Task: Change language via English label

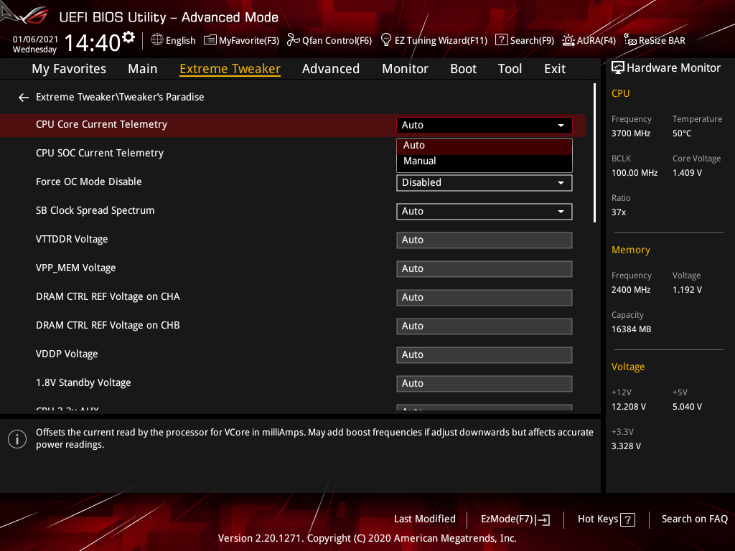Action: tap(180, 41)
